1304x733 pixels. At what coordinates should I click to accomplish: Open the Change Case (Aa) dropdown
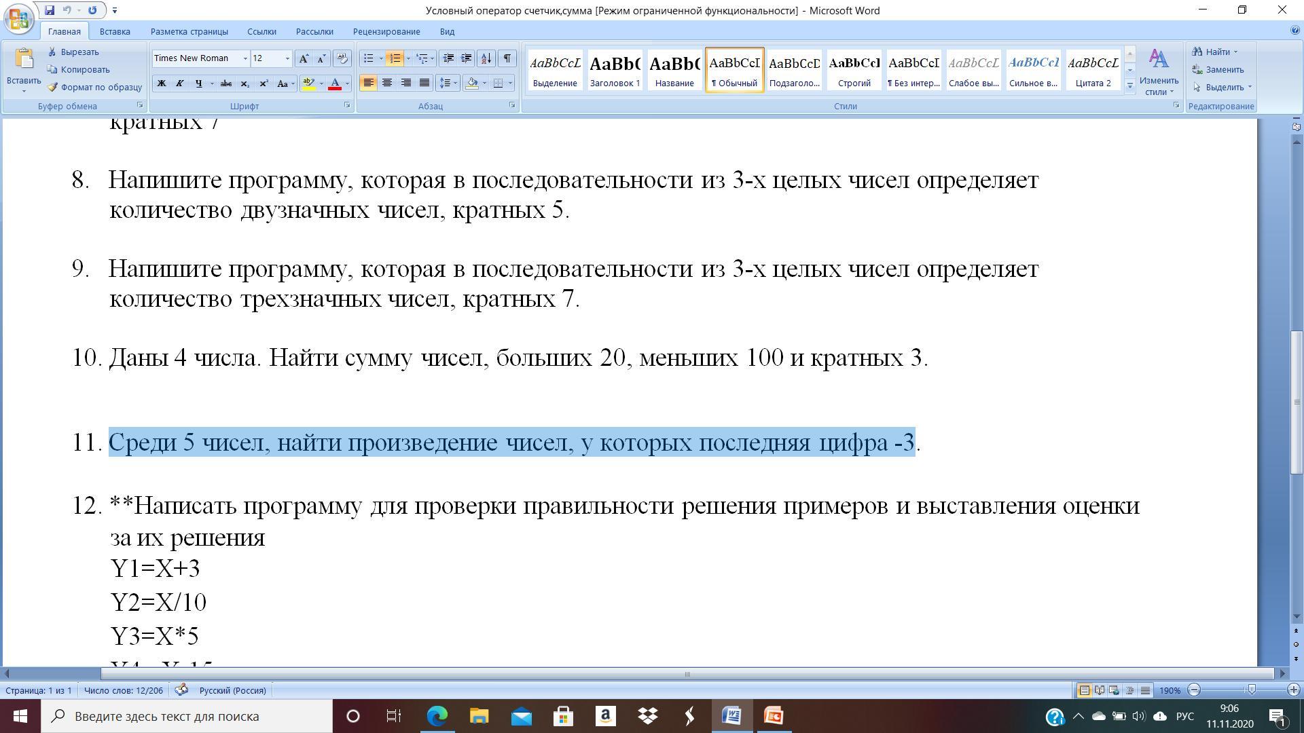coord(286,83)
